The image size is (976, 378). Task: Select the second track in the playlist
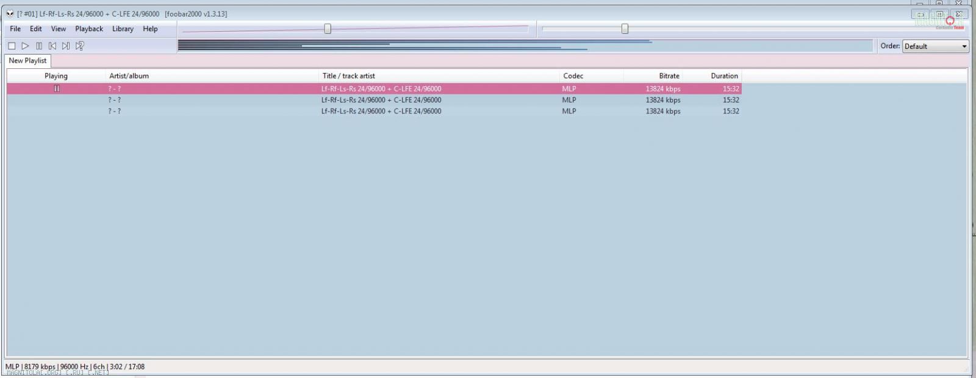[381, 100]
